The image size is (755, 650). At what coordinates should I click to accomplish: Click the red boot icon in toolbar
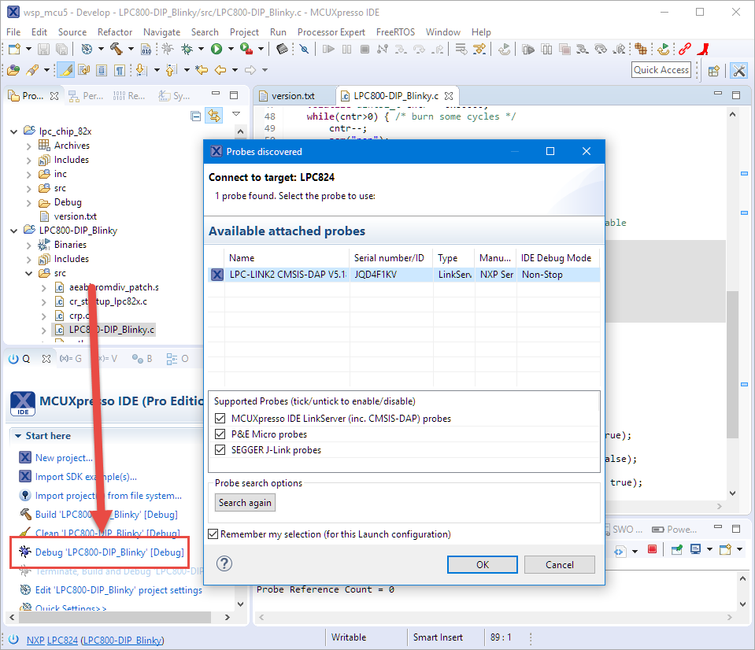pyautogui.click(x=705, y=49)
